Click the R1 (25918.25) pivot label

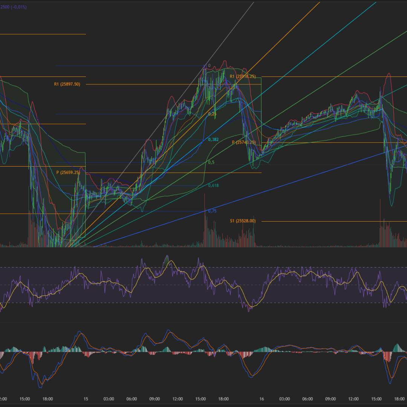(x=243, y=77)
